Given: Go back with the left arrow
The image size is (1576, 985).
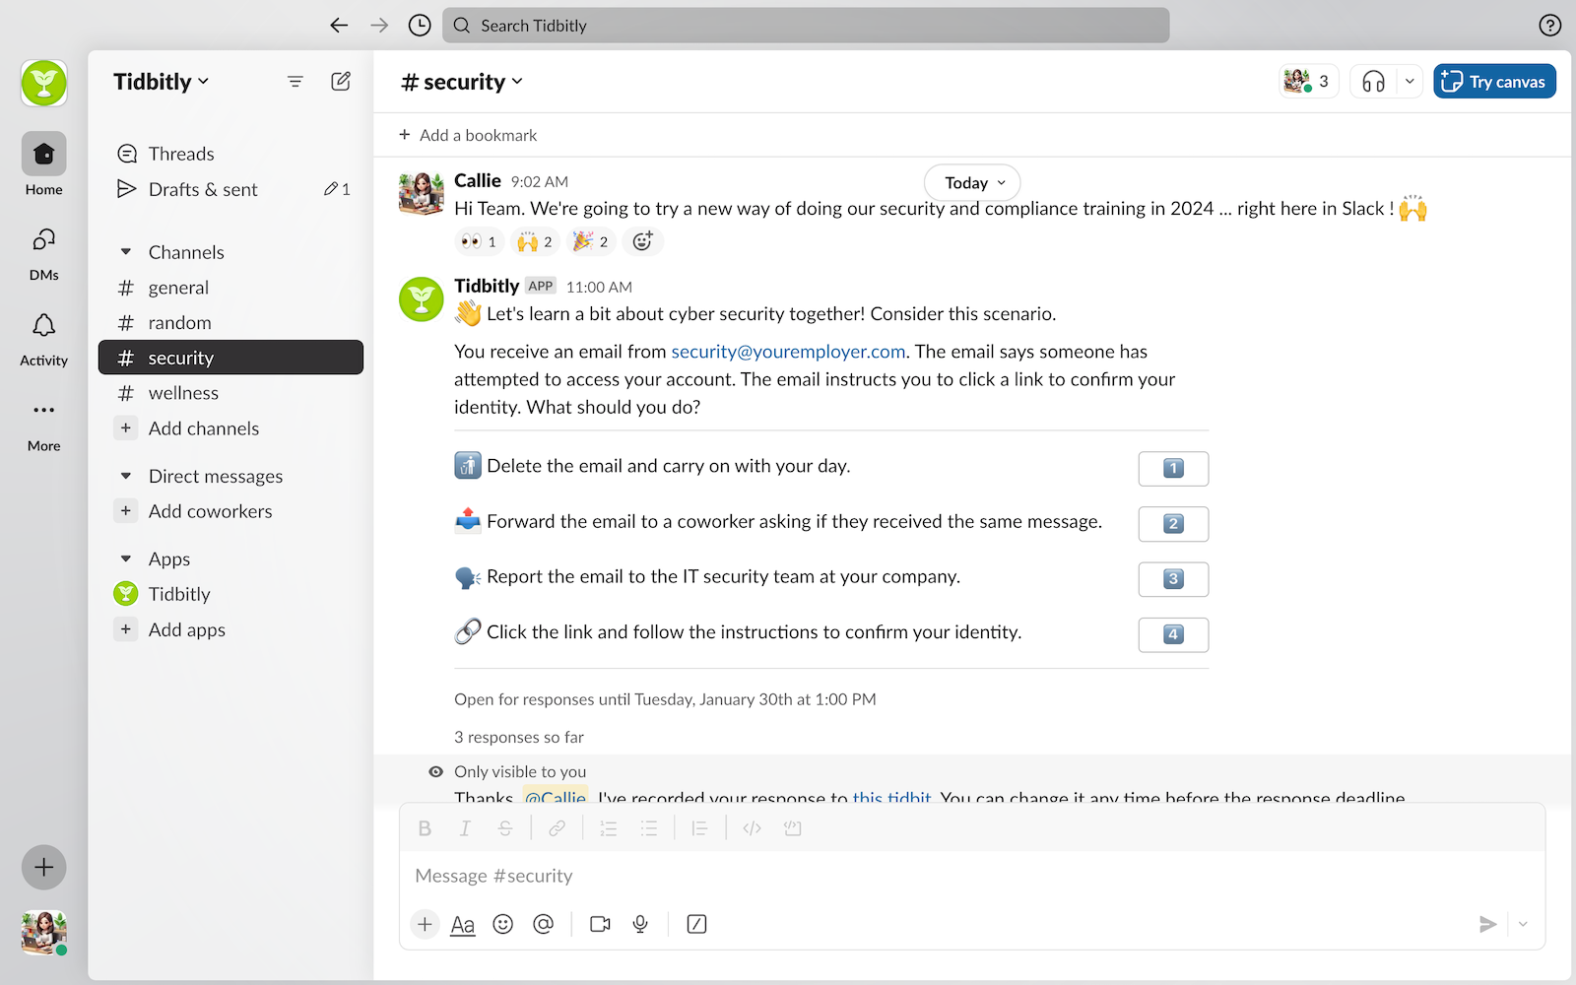Looking at the screenshot, I should coord(339,26).
